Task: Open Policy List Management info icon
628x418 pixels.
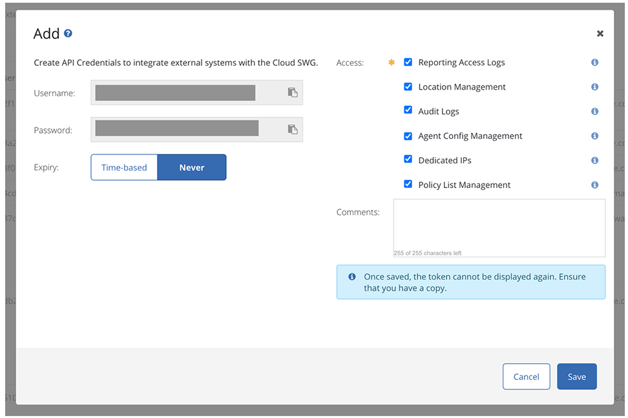Action: [594, 185]
